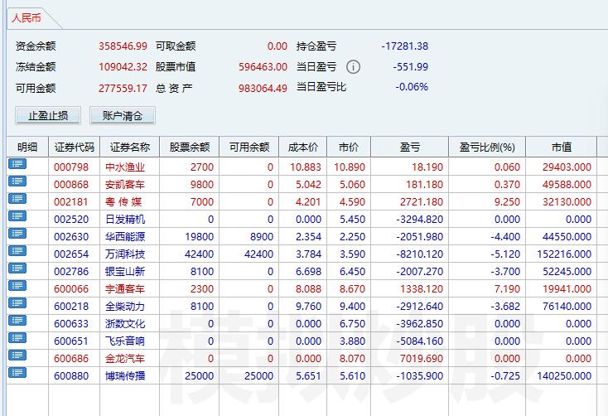608x416 pixels.
Task: Open detail icon for 中水渔业 row
Action: [17, 164]
